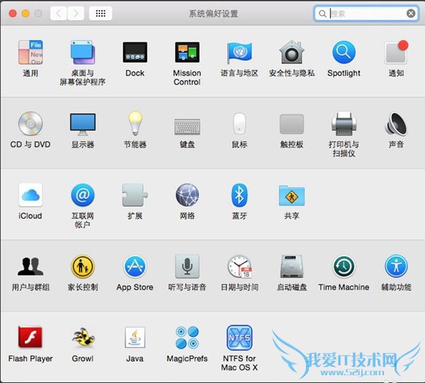Open 共享 (Sharing) preferences

(292, 195)
